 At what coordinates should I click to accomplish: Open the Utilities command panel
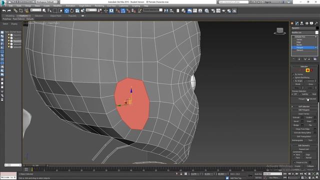(316, 23)
